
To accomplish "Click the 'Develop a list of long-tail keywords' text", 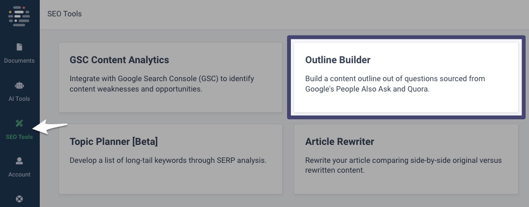I will click(168, 161).
